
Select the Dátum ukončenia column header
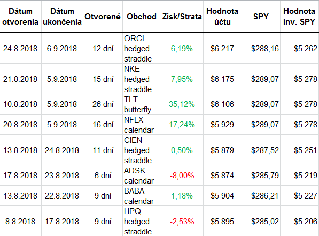coord(62,16)
